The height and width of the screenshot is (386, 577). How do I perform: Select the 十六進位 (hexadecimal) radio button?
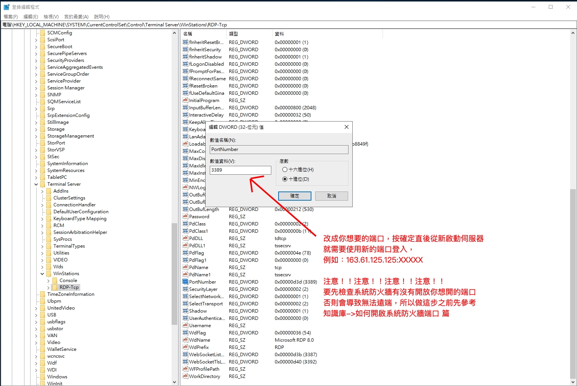point(285,170)
